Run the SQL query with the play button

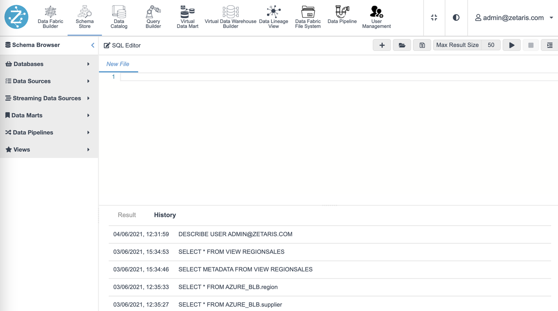click(x=511, y=45)
